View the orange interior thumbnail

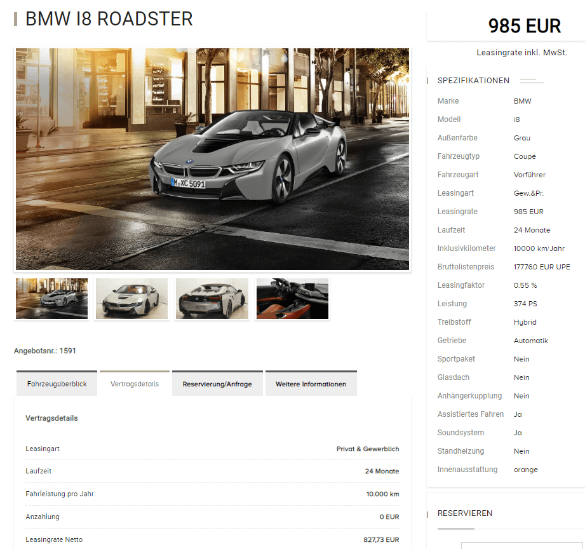tap(292, 299)
